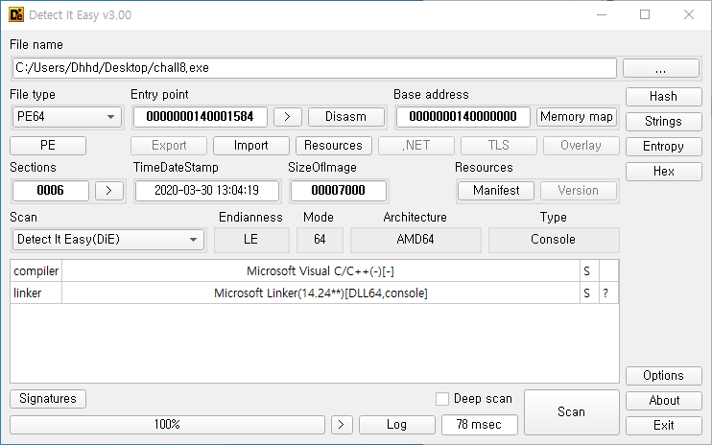The image size is (712, 445).
Task: Enable the Deep scan checkbox
Action: (441, 399)
